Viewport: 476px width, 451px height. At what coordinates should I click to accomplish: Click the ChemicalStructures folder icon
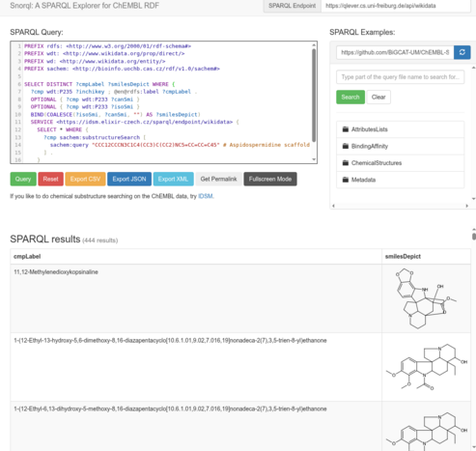point(346,162)
